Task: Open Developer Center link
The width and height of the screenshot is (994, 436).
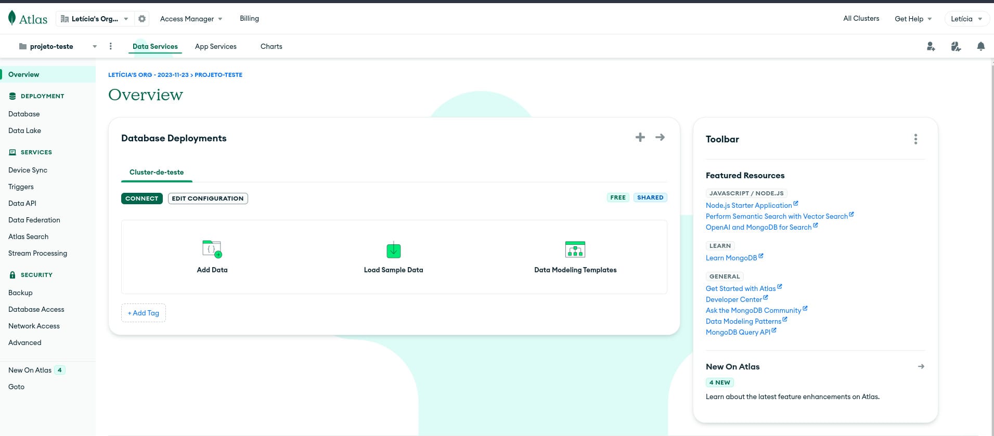Action: [737, 299]
